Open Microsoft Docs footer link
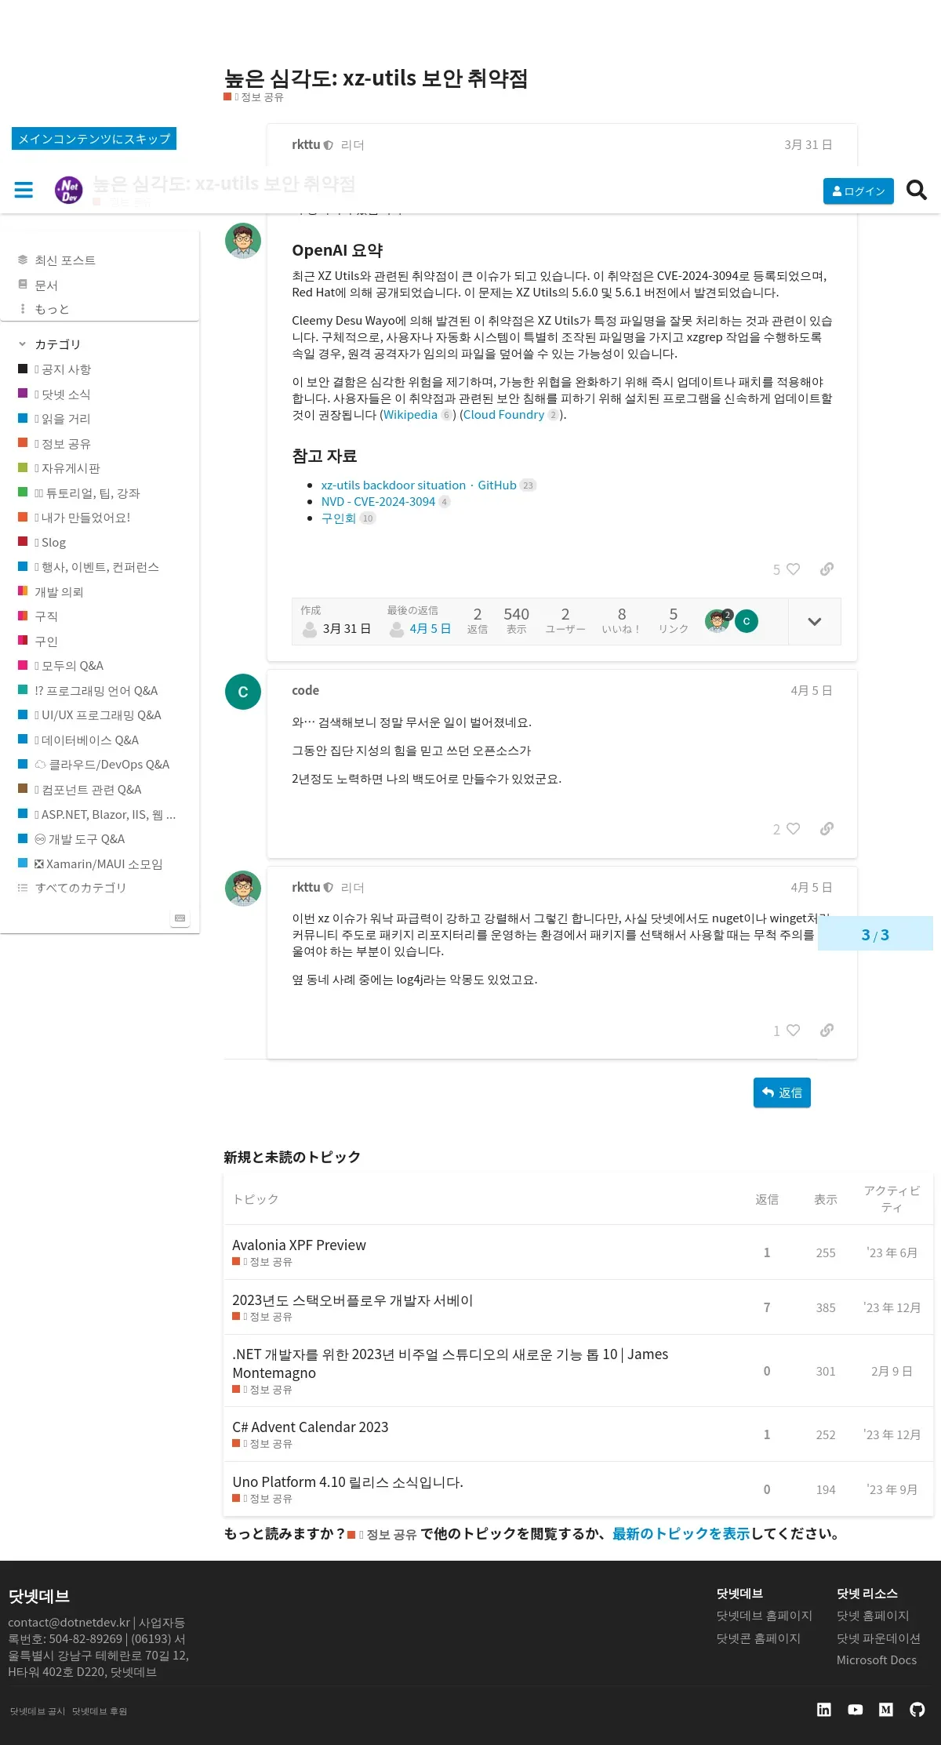Screen dimensions: 941x1745 (x=876, y=1660)
